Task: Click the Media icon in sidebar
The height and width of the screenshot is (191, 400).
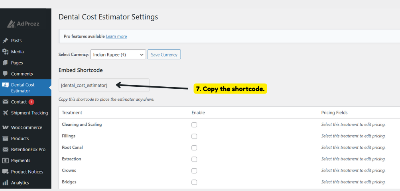Action: click(x=5, y=52)
